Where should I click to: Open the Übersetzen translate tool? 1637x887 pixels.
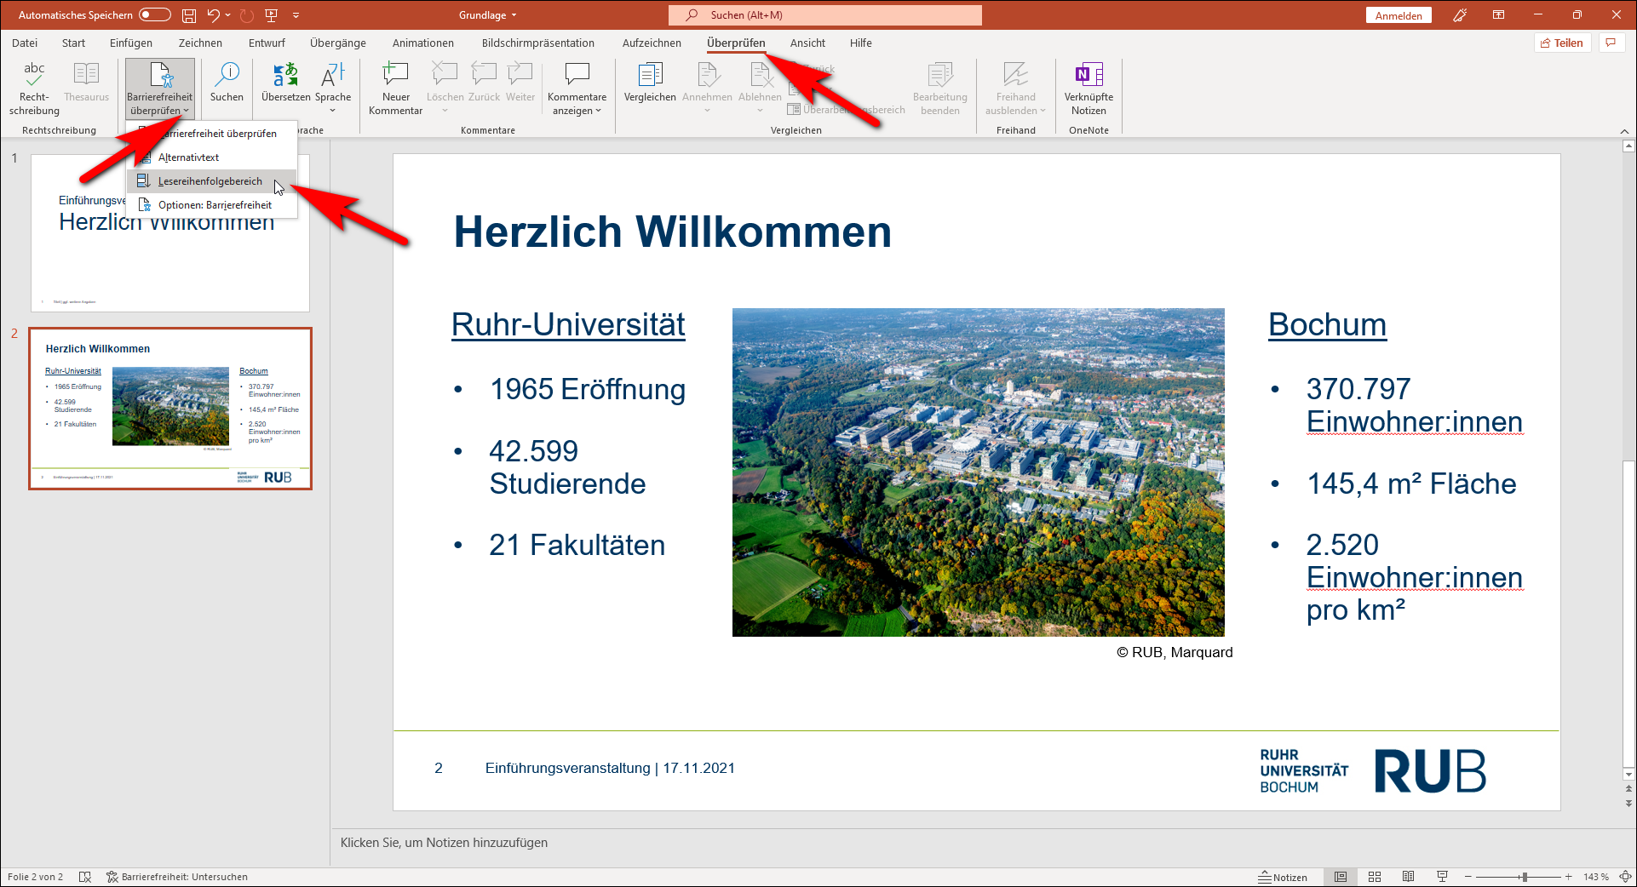[285, 83]
